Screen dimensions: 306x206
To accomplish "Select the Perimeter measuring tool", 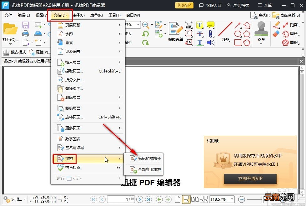I will click(291, 34).
